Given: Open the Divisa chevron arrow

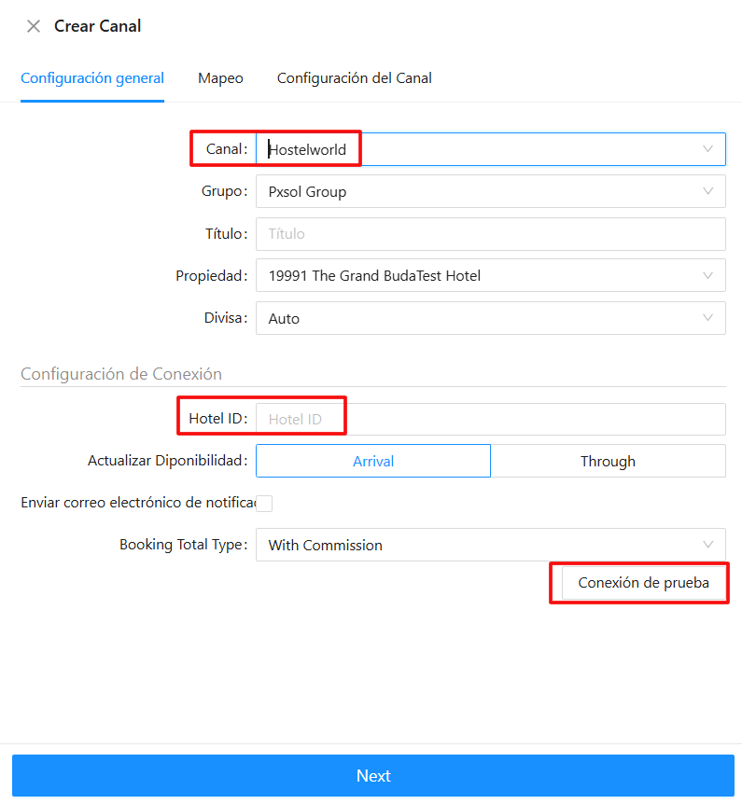Looking at the screenshot, I should tap(707, 318).
